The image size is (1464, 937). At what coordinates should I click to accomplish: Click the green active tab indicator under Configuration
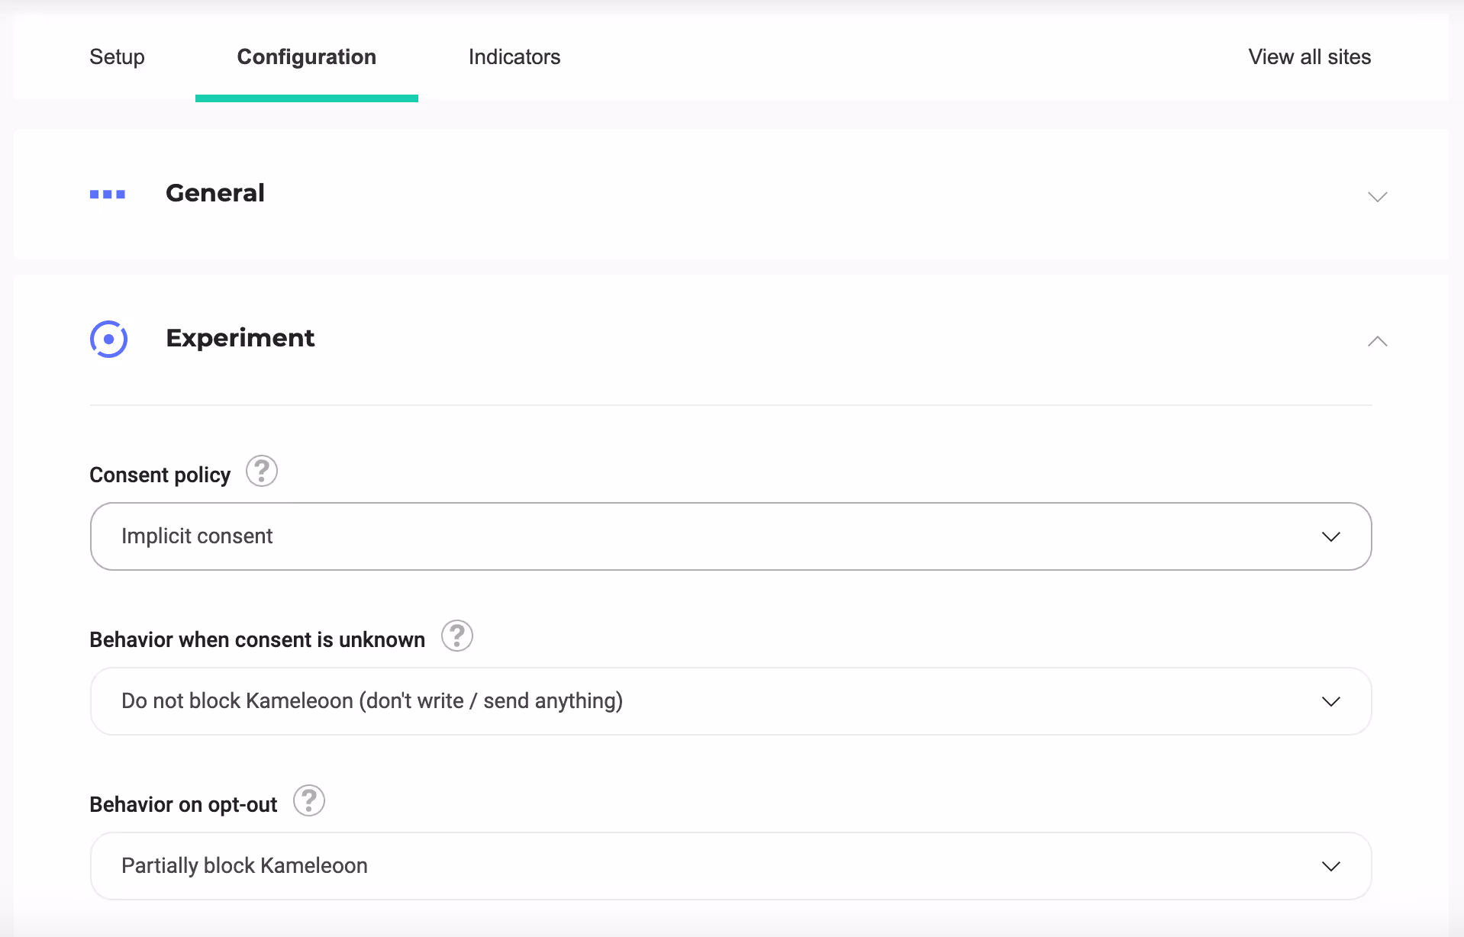[x=306, y=98]
